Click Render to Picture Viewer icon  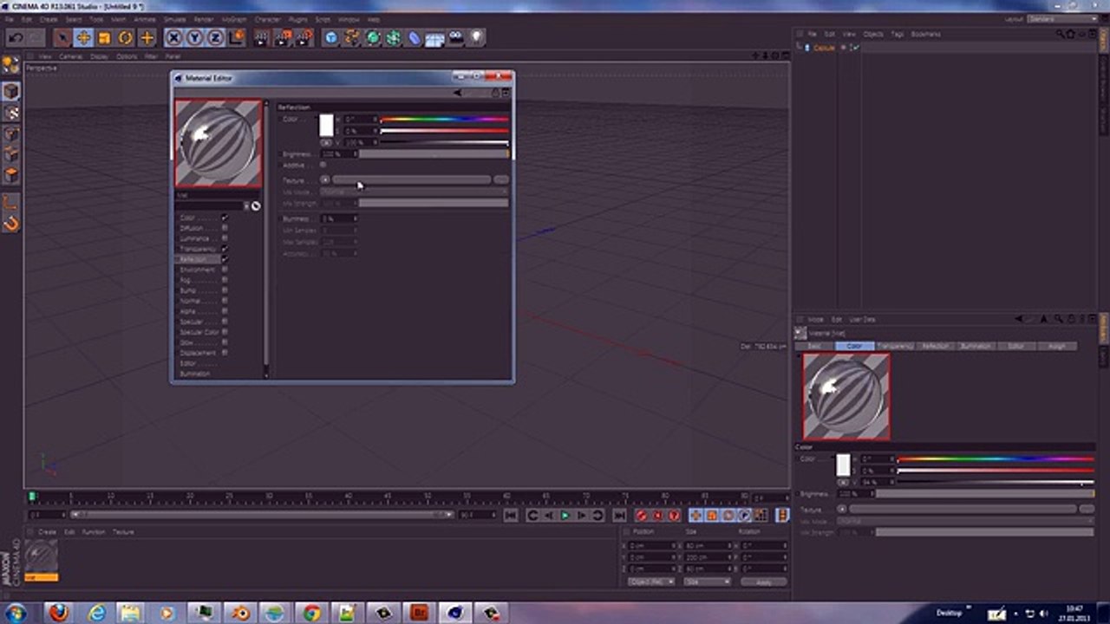284,37
